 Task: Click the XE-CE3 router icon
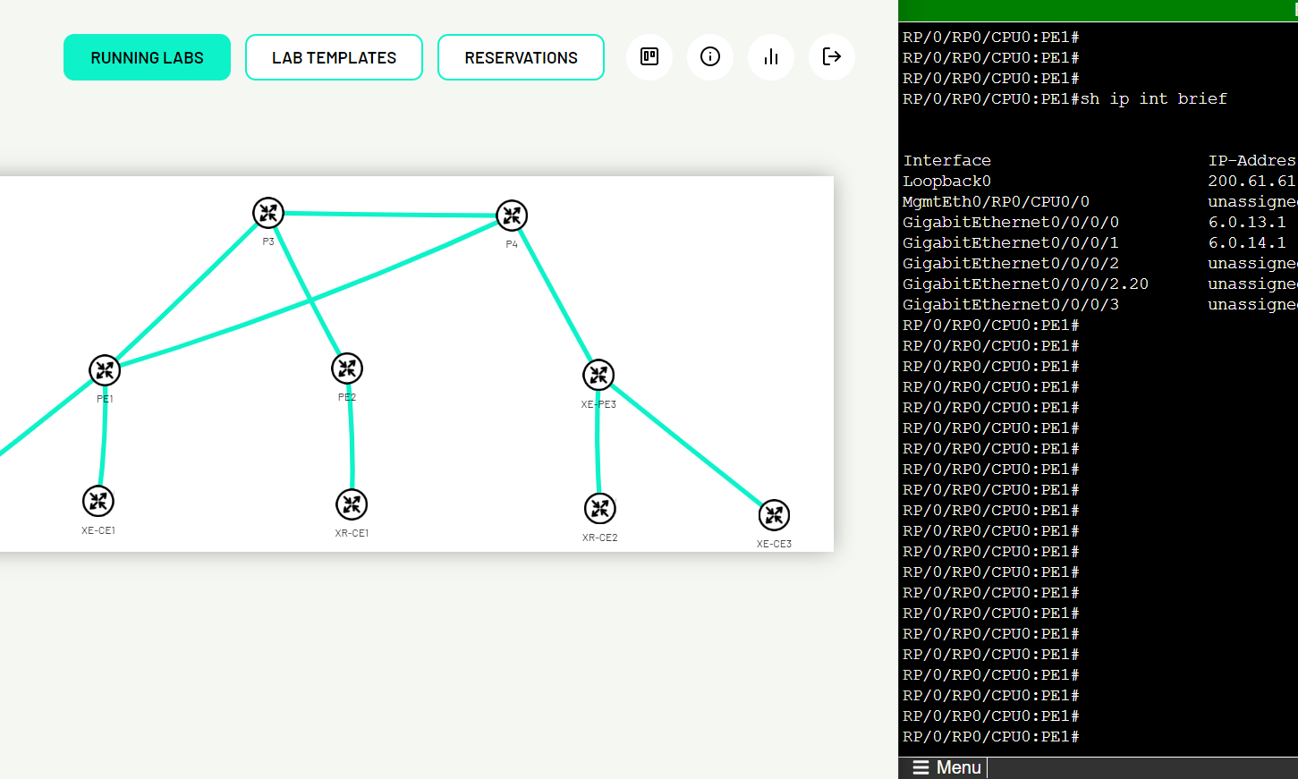pyautogui.click(x=774, y=515)
